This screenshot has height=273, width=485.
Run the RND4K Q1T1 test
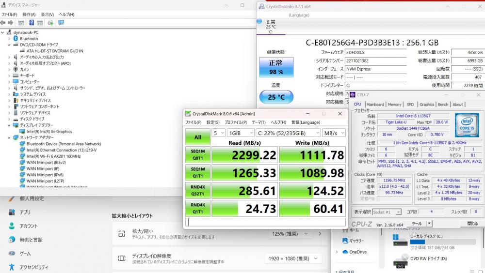point(198,209)
